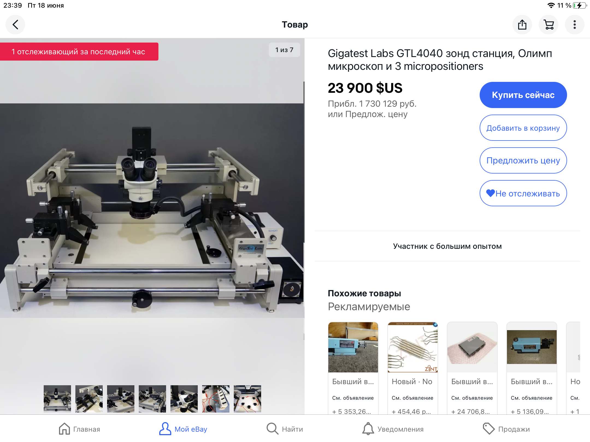The image size is (590, 442).
Task: Tap the battery charging indicator
Action: [580, 5]
